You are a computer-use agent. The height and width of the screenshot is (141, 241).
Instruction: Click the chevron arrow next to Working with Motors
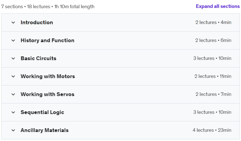point(13,76)
